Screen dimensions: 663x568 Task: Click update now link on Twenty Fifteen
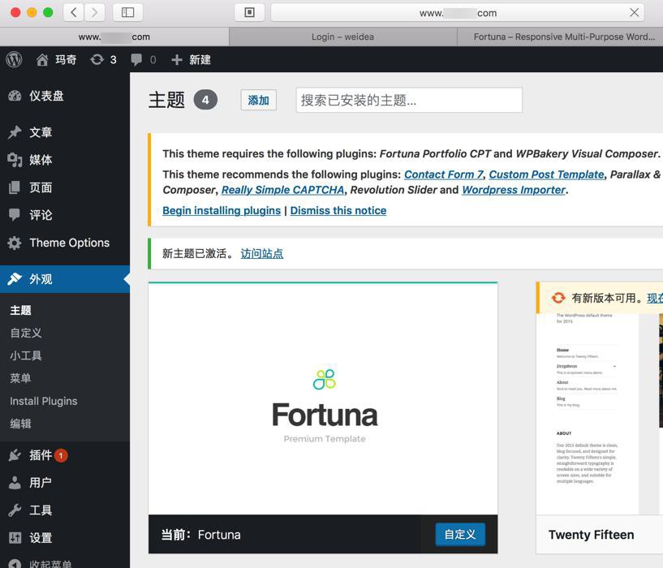pyautogui.click(x=655, y=298)
